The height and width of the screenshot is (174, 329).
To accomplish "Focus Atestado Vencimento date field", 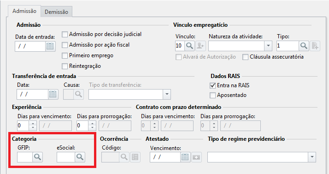I will point(165,157).
